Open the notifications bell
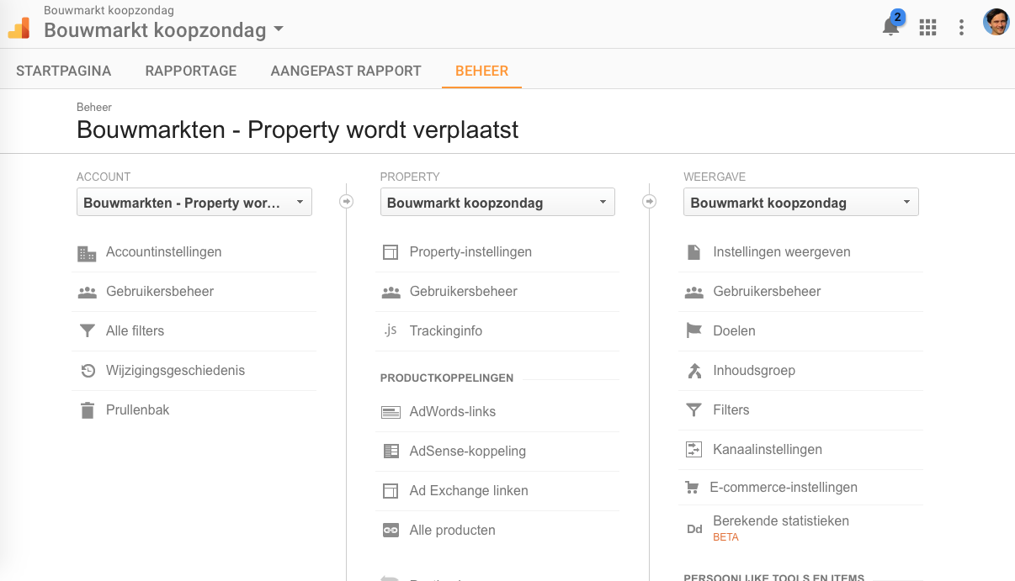This screenshot has width=1015, height=581. pyautogui.click(x=890, y=27)
